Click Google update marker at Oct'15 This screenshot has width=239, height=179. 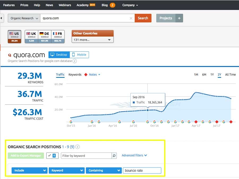point(71,122)
